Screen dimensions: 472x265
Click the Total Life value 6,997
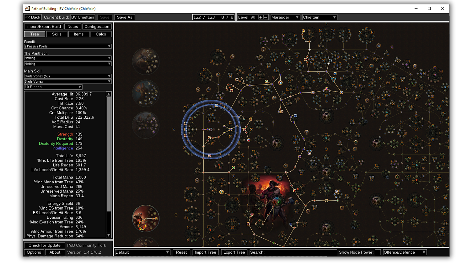coord(81,156)
